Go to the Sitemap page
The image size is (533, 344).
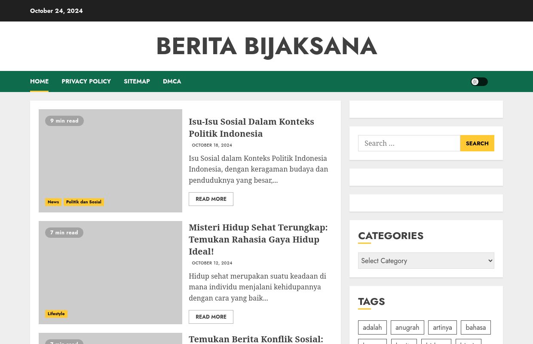click(x=137, y=81)
